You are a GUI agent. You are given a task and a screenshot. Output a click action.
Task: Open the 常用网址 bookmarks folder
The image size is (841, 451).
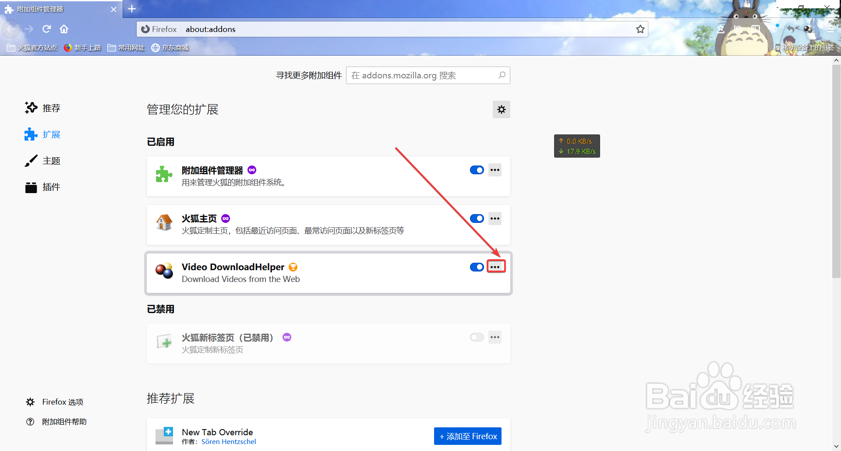click(126, 48)
